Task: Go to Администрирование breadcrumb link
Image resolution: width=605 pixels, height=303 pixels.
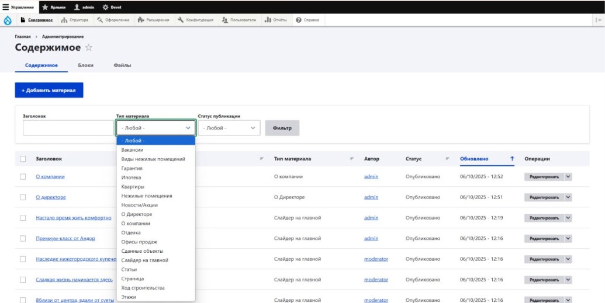Action: tap(63, 37)
